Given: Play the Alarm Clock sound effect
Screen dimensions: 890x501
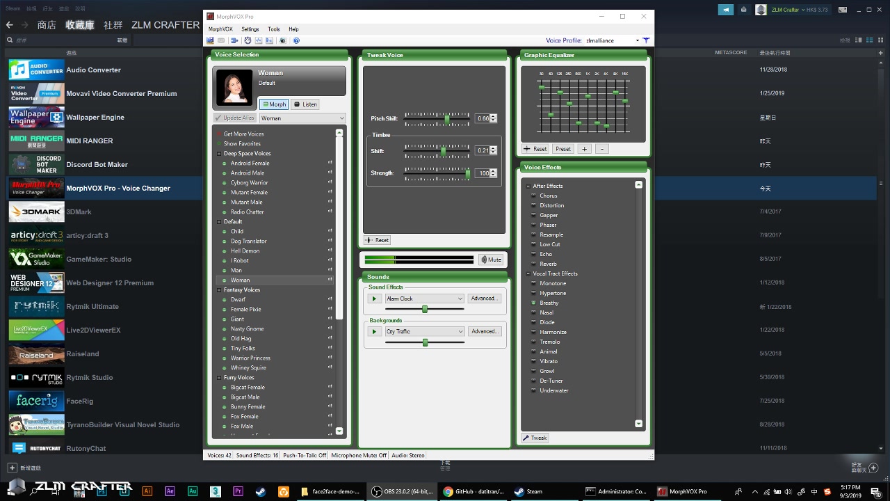Looking at the screenshot, I should (374, 299).
